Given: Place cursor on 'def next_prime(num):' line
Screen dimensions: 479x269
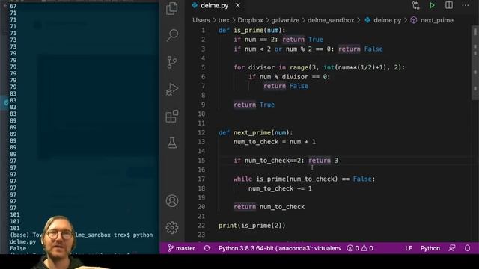Looking at the screenshot, I should 255,133.
